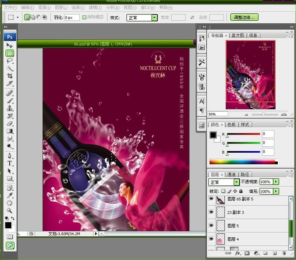The width and height of the screenshot is (296, 260).
Task: Hide layer 图层 4
Action: (x=211, y=239)
